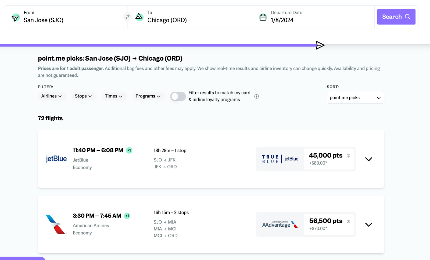Expand the JetBlue flight details chevron

click(368, 159)
